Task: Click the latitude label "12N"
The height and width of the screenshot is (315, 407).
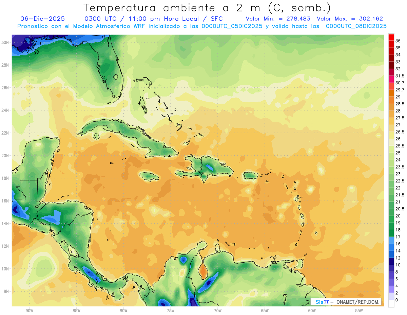Action: click(5, 246)
